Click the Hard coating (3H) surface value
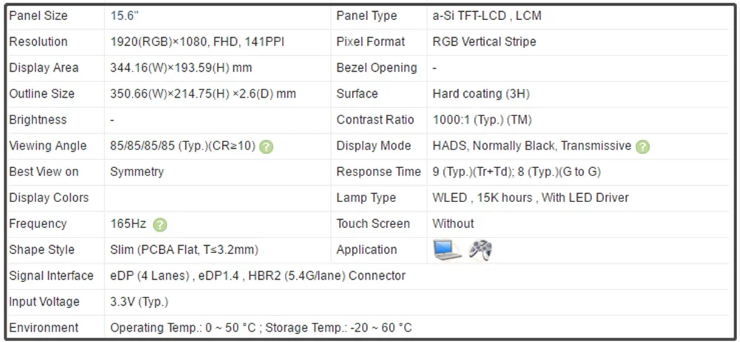740x342 pixels. [480, 94]
